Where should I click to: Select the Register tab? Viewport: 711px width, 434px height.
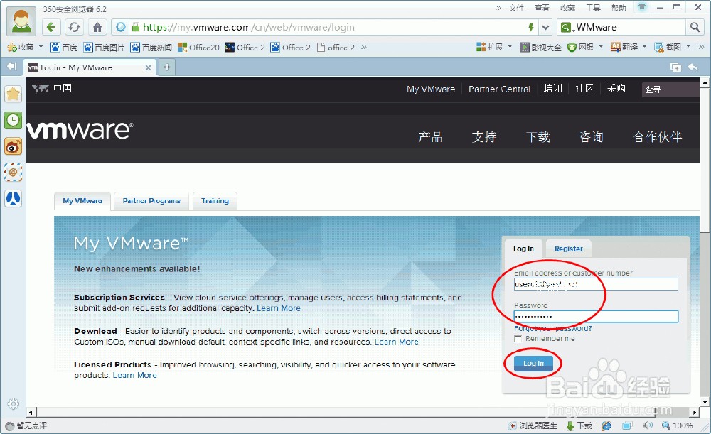pos(568,249)
